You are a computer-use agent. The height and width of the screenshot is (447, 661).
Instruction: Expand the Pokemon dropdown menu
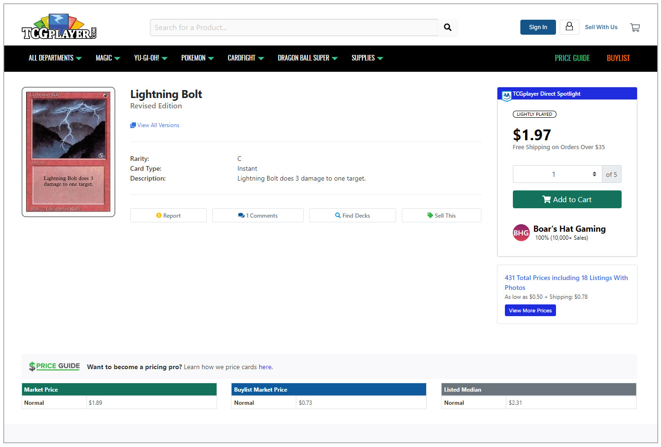[197, 58]
